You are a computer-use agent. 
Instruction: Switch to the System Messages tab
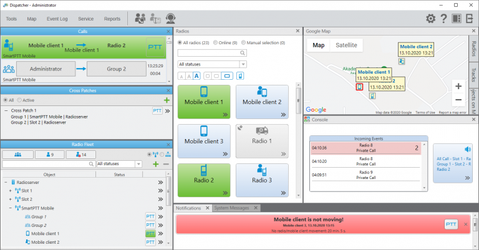[x=231, y=208]
